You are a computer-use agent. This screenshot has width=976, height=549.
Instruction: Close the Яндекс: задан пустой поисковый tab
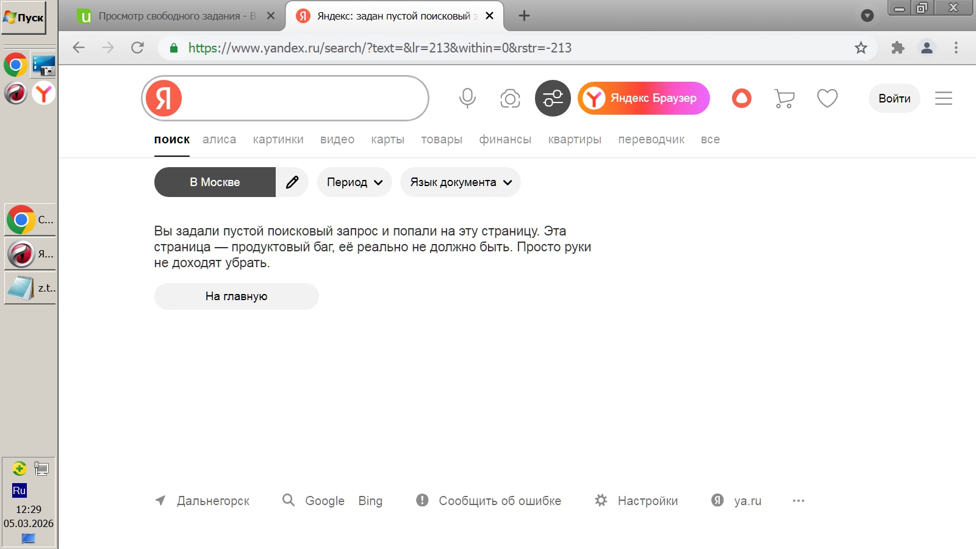click(x=489, y=16)
